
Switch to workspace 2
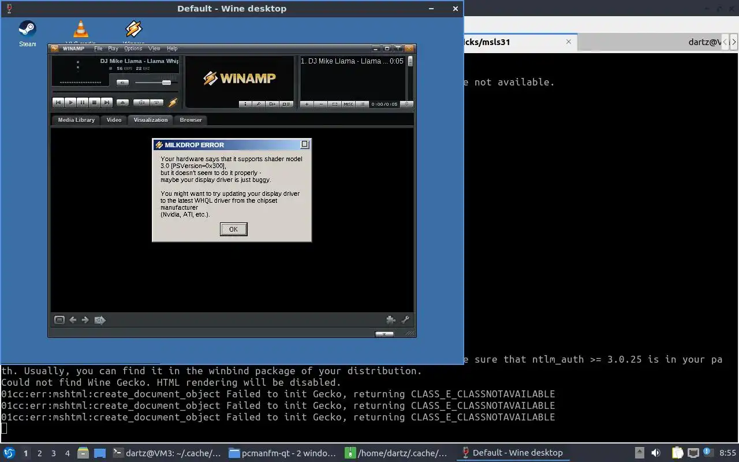(x=40, y=453)
